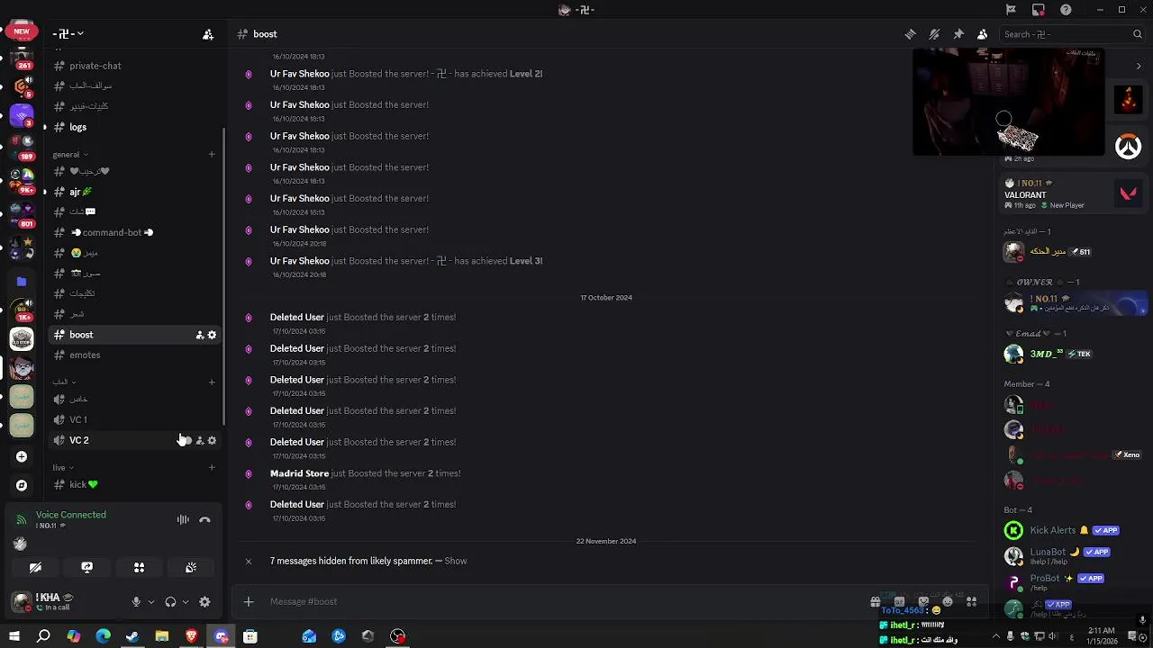This screenshot has height=648, width=1153.
Task: Open audio output options chevron
Action: (x=185, y=602)
